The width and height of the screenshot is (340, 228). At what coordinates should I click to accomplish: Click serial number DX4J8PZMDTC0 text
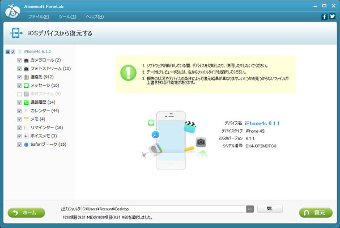tap(261, 146)
